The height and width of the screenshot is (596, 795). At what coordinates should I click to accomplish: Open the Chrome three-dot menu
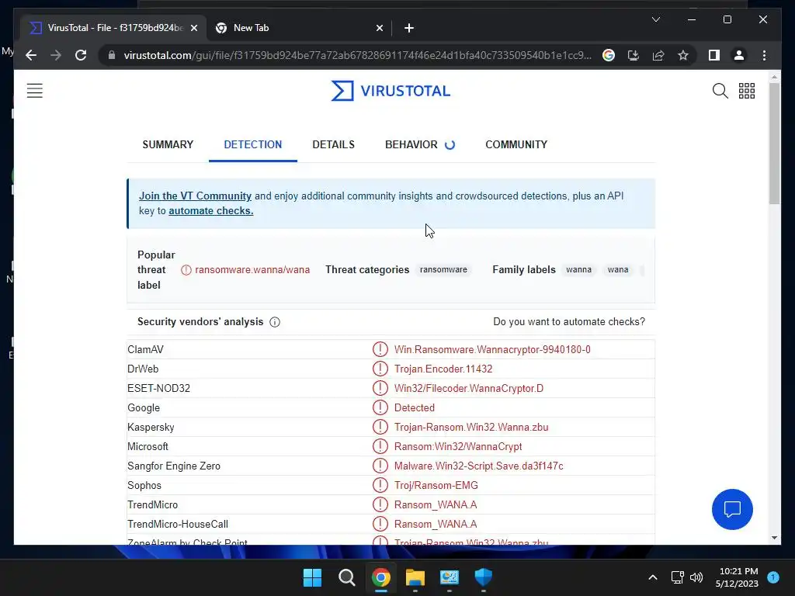click(x=764, y=55)
